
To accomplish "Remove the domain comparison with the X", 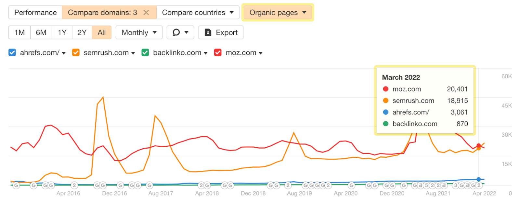I will [x=146, y=13].
